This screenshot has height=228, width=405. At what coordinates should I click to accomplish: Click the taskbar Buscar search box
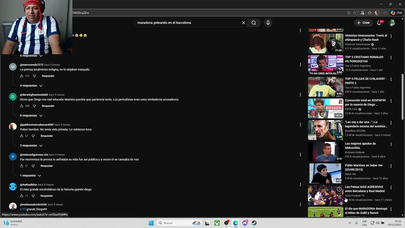coord(179,223)
